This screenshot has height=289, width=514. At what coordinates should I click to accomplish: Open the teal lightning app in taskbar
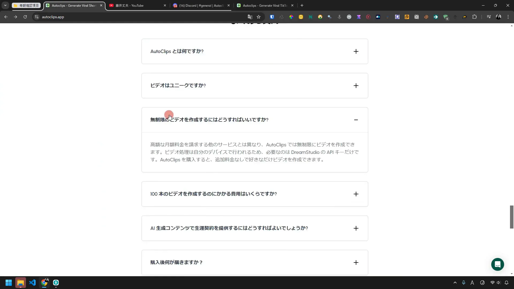coord(56,283)
